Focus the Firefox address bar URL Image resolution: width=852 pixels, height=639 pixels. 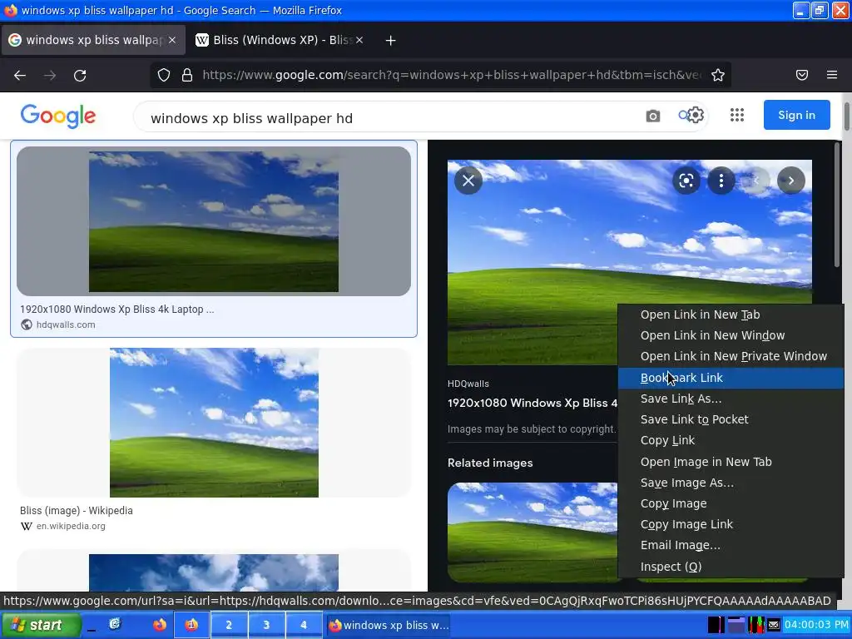[451, 75]
